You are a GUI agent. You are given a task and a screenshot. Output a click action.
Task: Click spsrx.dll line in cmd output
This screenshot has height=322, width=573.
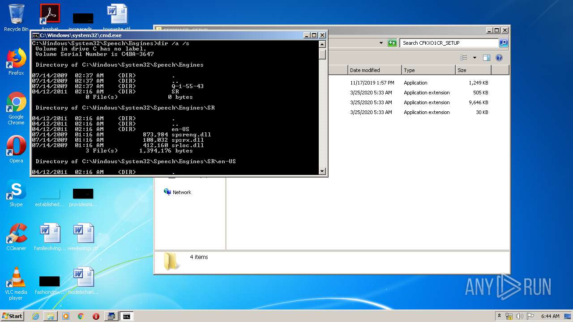tap(118, 140)
